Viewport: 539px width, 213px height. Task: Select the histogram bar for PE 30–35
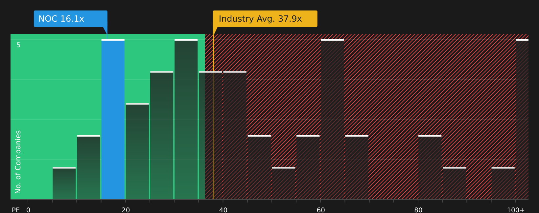click(x=186, y=119)
